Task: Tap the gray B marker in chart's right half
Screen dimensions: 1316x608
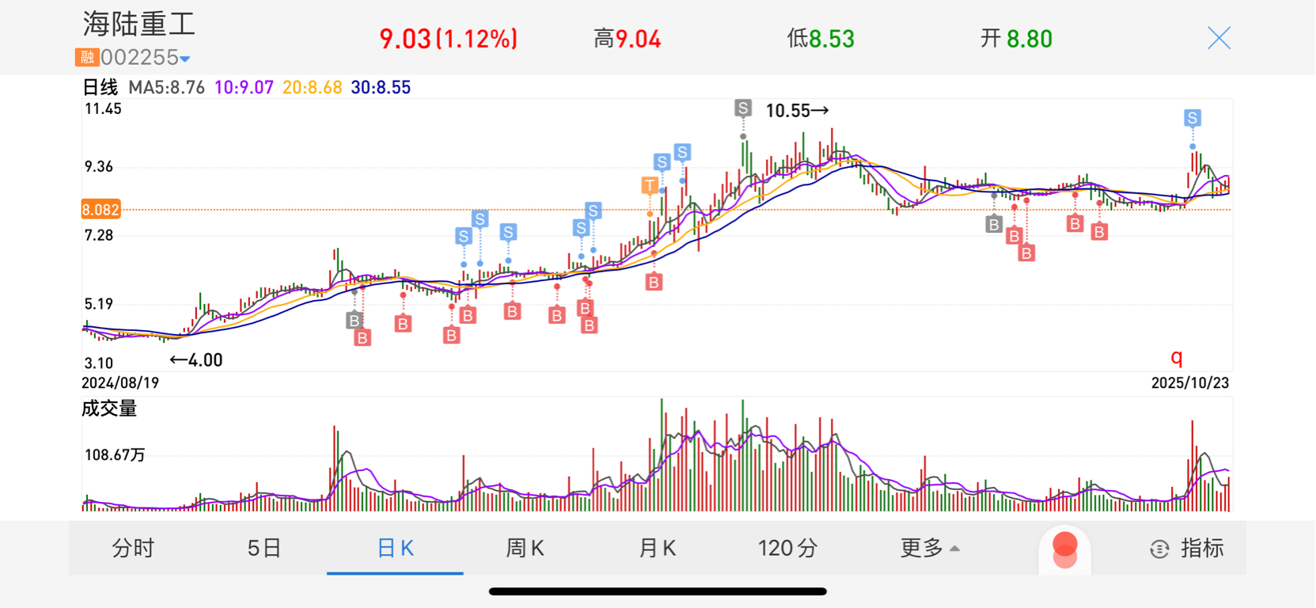Action: click(994, 224)
